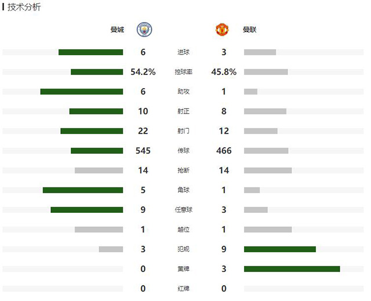The height and width of the screenshot is (301, 371).
Task: Click the 曼城 team name
Action: click(117, 30)
